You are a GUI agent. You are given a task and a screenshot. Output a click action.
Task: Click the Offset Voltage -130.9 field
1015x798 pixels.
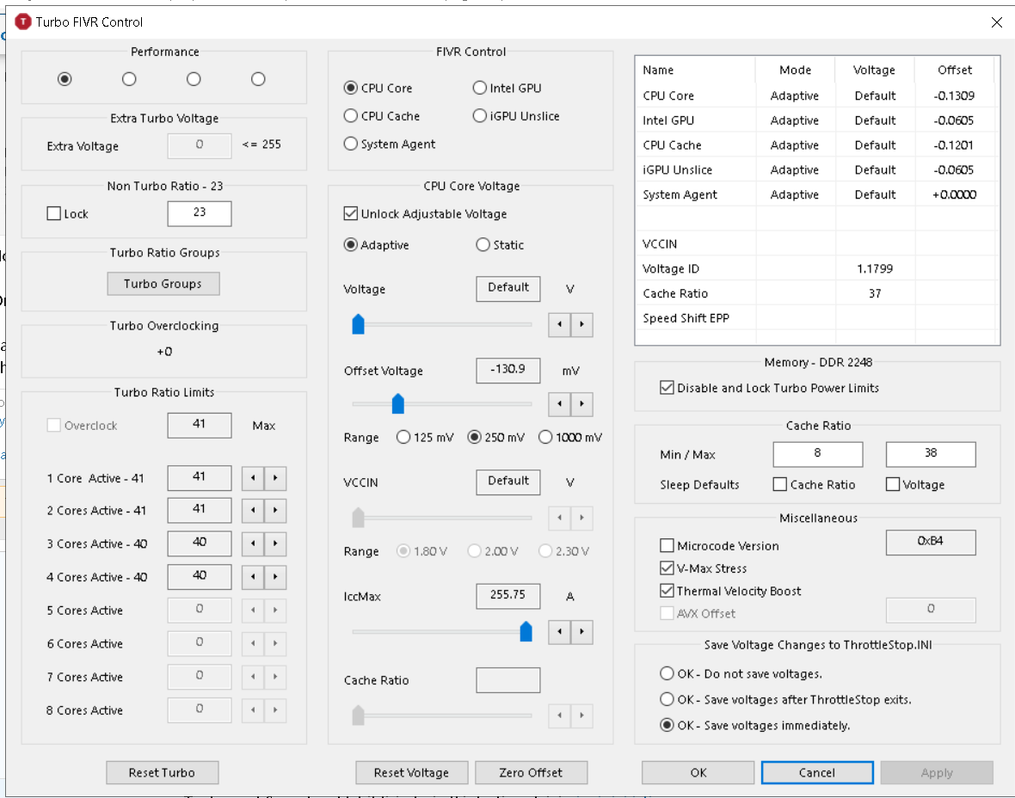[x=508, y=371]
